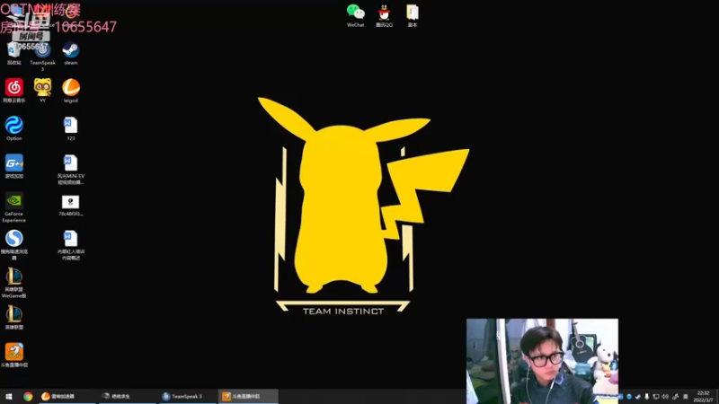Launch the YY raccoon desktop icon
Screen dimensions: 719x404
point(42,91)
